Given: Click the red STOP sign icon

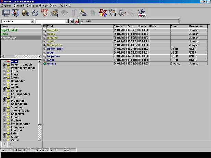Looking at the screenshot, I should 44,13.
